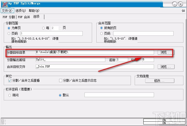
Task: Click the 分割目标目录 path field
Action: point(95,52)
